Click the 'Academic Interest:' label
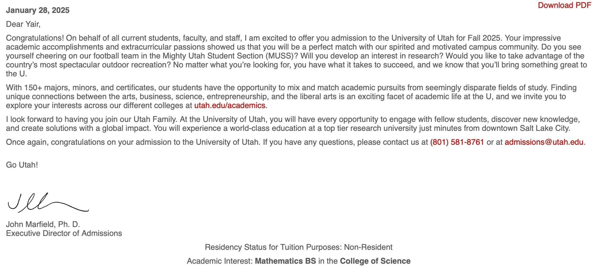Viewport: 601px width, 269px height. coord(220,261)
